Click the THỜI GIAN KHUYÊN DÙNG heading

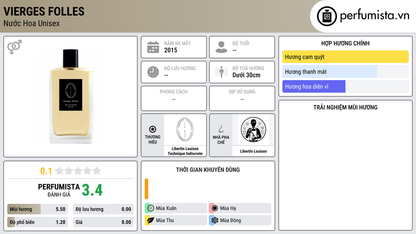pyautogui.click(x=208, y=170)
